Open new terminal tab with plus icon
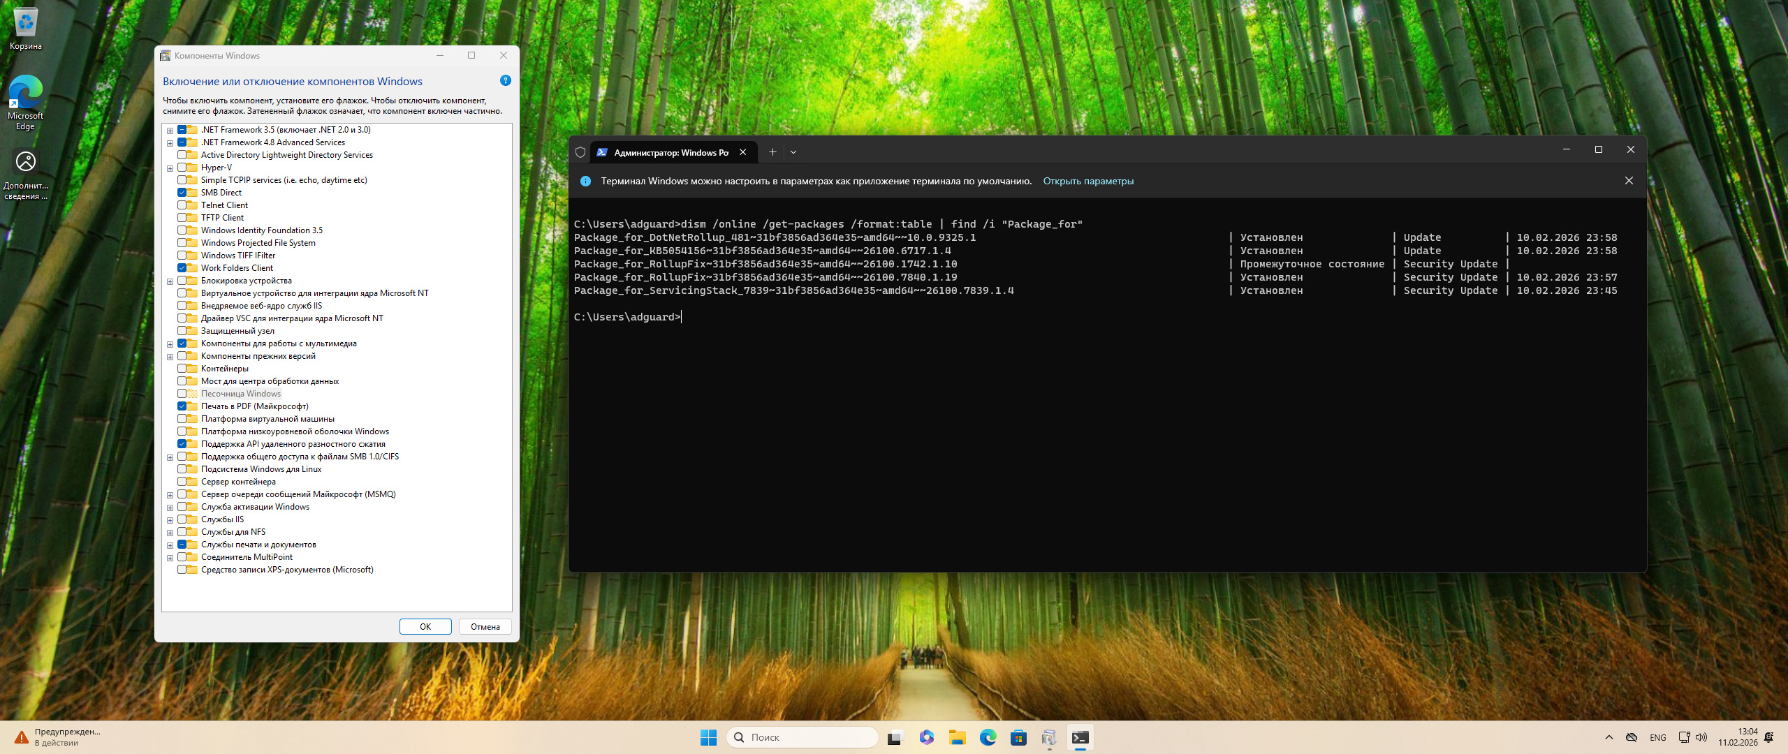The height and width of the screenshot is (754, 1788). [x=772, y=152]
